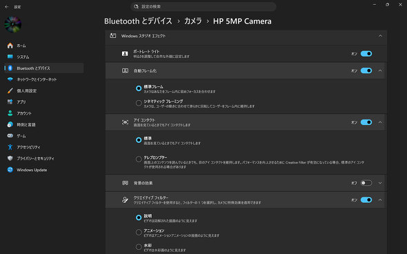Select シネマティック フレーミング radio button
The height and width of the screenshot is (254, 407).
[x=139, y=103]
